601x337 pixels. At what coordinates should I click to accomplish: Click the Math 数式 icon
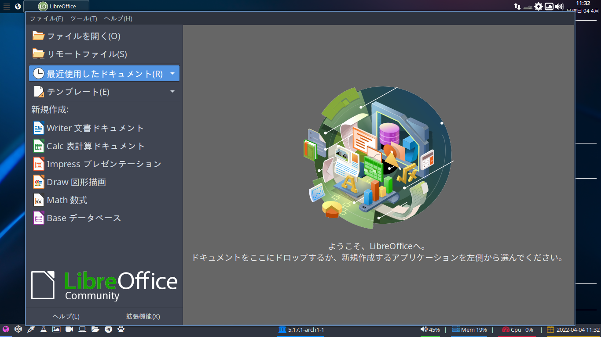coord(39,200)
